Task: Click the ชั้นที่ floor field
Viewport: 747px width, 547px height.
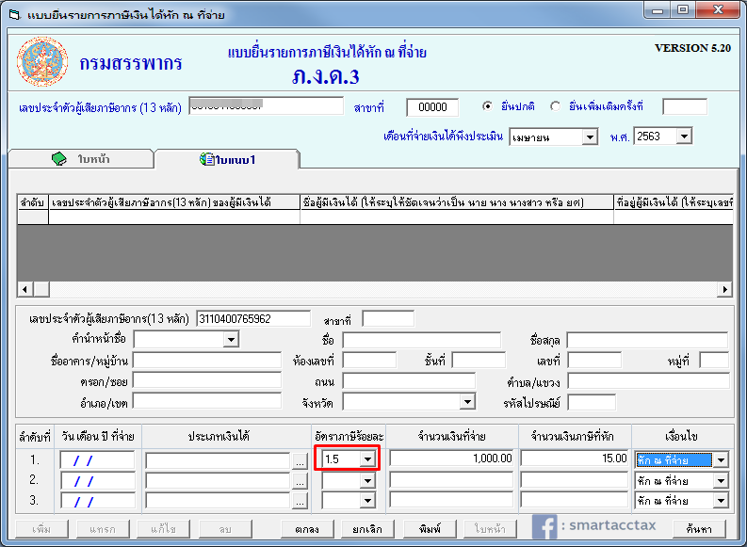Action: coord(479,360)
